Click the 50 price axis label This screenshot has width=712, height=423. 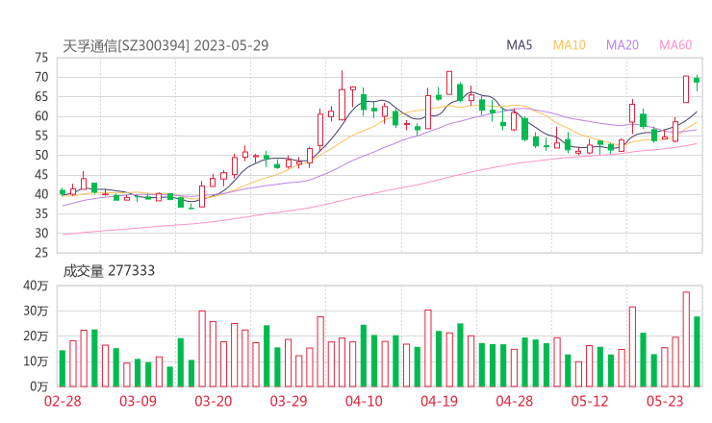(x=41, y=155)
